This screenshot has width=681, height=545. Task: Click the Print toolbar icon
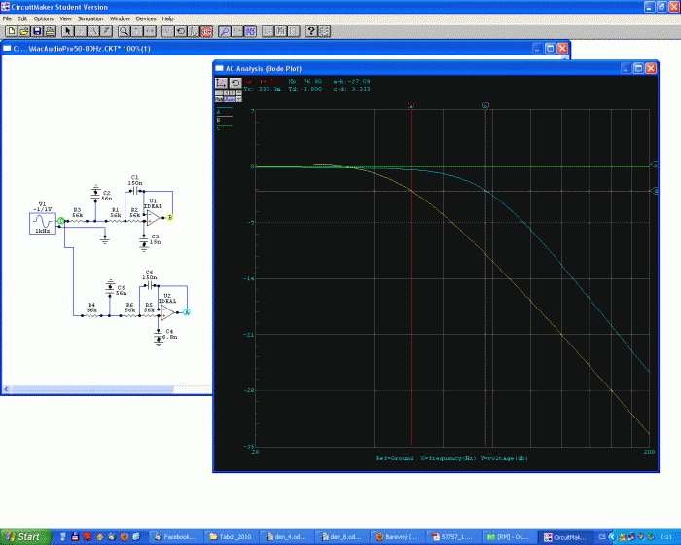[x=50, y=31]
